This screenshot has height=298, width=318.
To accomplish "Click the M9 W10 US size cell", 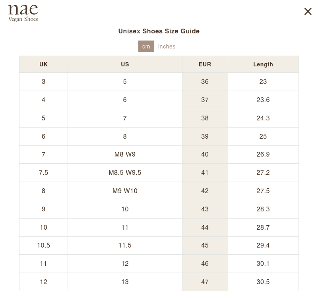I will [x=125, y=191].
